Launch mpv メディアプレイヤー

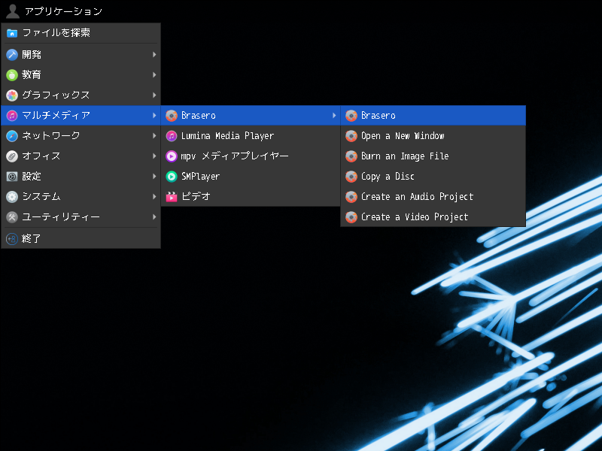click(x=251, y=156)
